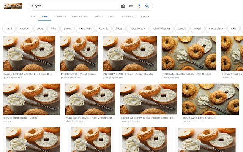Screen dimensions: 243x152
Task: Select the 'bike' suggestion chip
Action: (x=54, y=28)
